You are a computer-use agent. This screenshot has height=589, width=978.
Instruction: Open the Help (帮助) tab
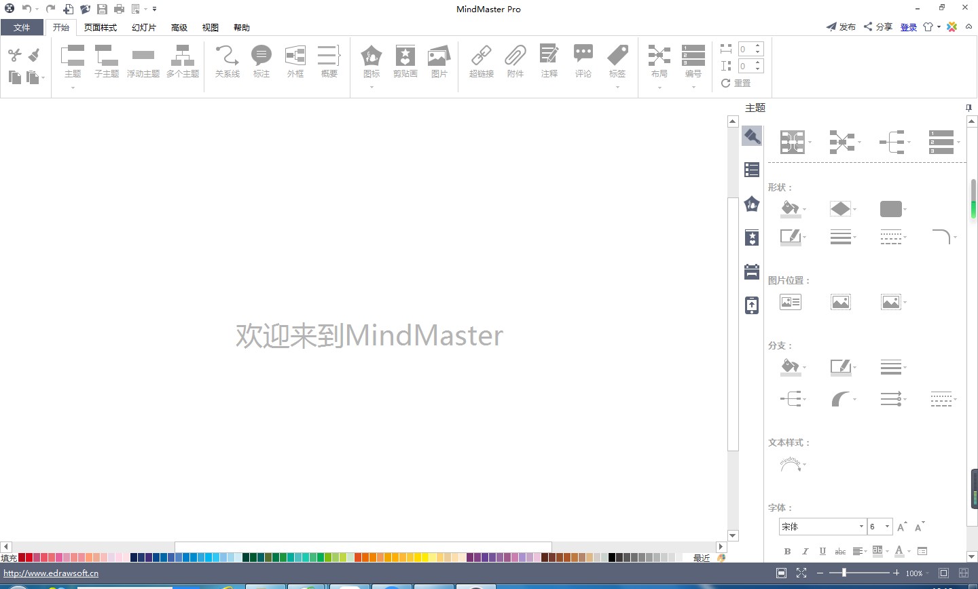(x=242, y=27)
